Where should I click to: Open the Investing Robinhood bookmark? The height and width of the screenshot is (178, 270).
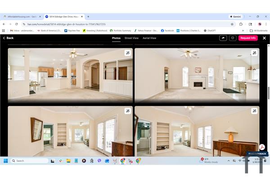(95, 31)
